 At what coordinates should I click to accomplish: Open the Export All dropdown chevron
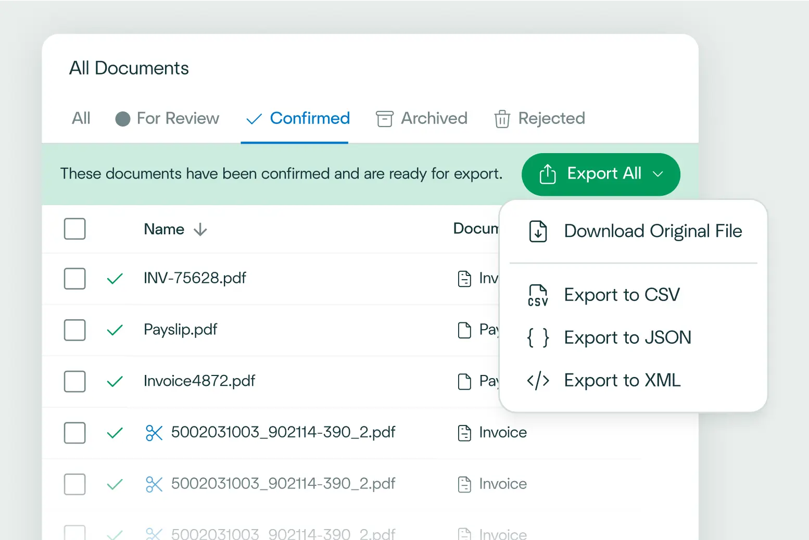(658, 175)
